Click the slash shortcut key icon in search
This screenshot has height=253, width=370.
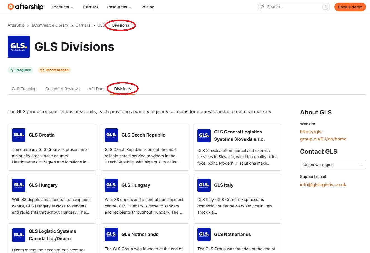[x=325, y=7]
